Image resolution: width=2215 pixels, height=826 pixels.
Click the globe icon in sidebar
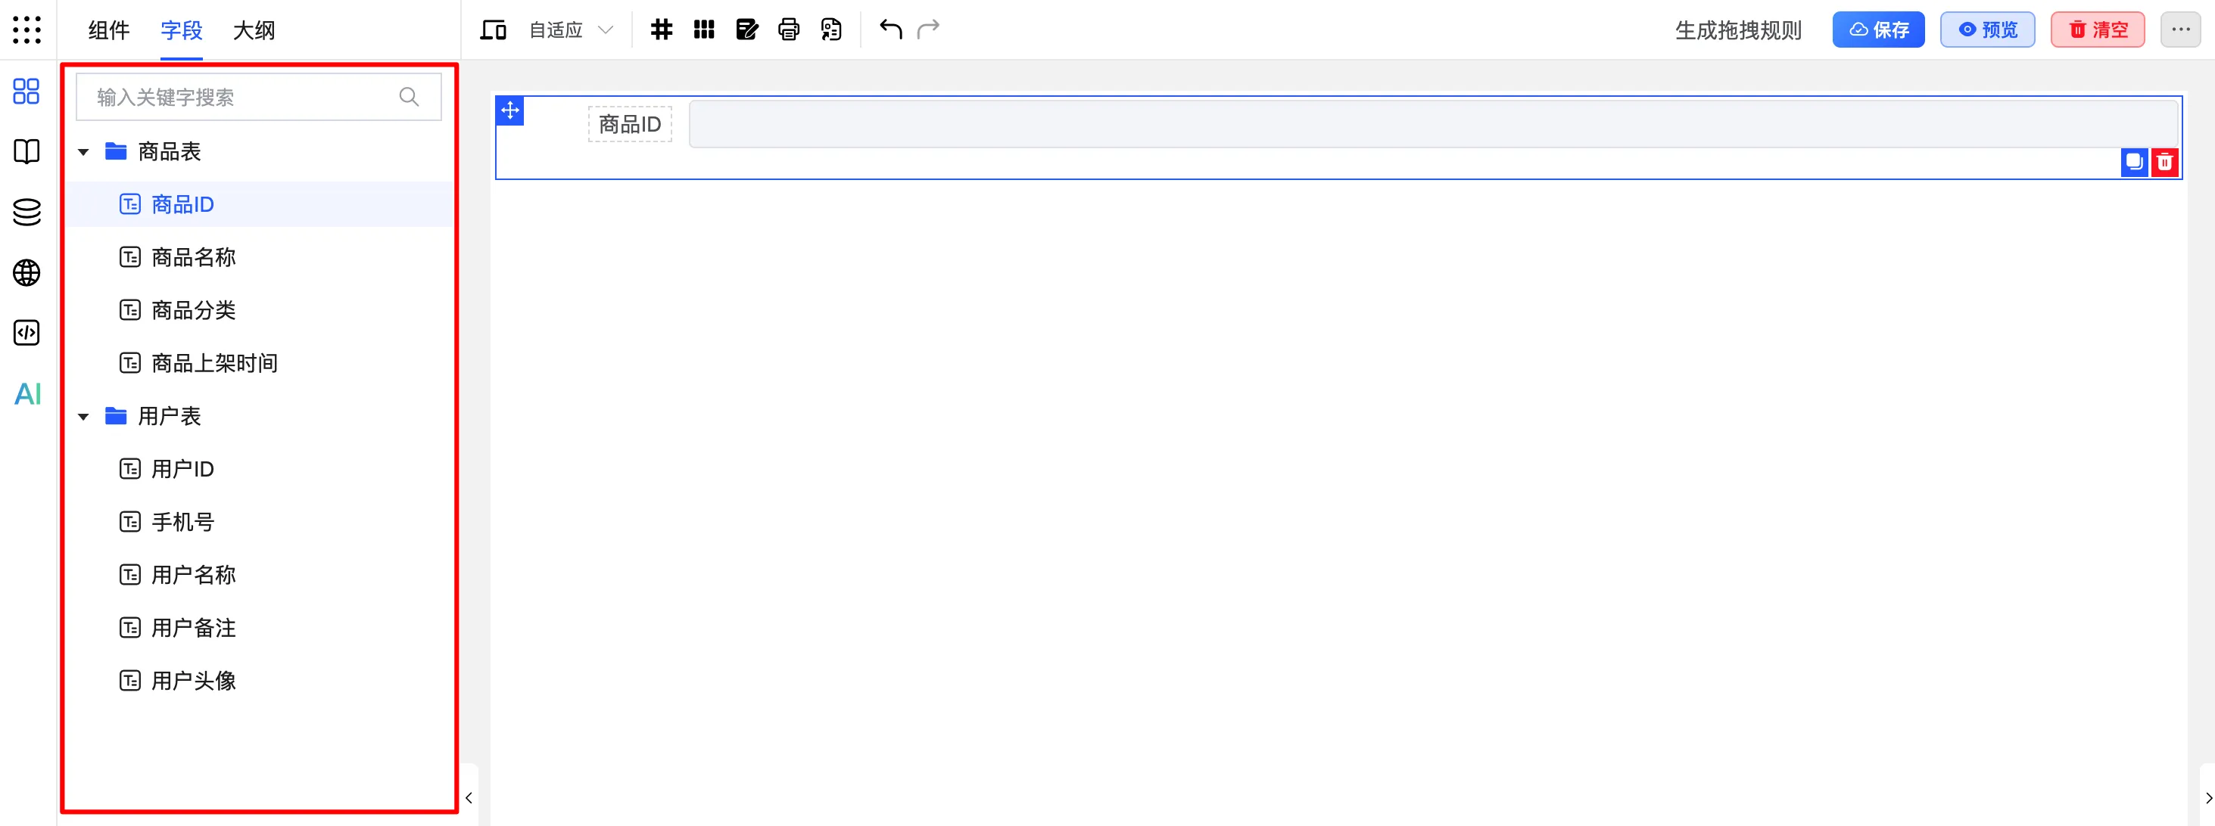click(x=26, y=272)
